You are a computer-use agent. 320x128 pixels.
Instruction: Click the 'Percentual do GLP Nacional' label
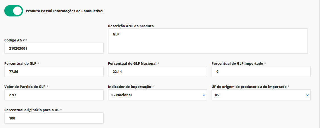tap(132, 63)
